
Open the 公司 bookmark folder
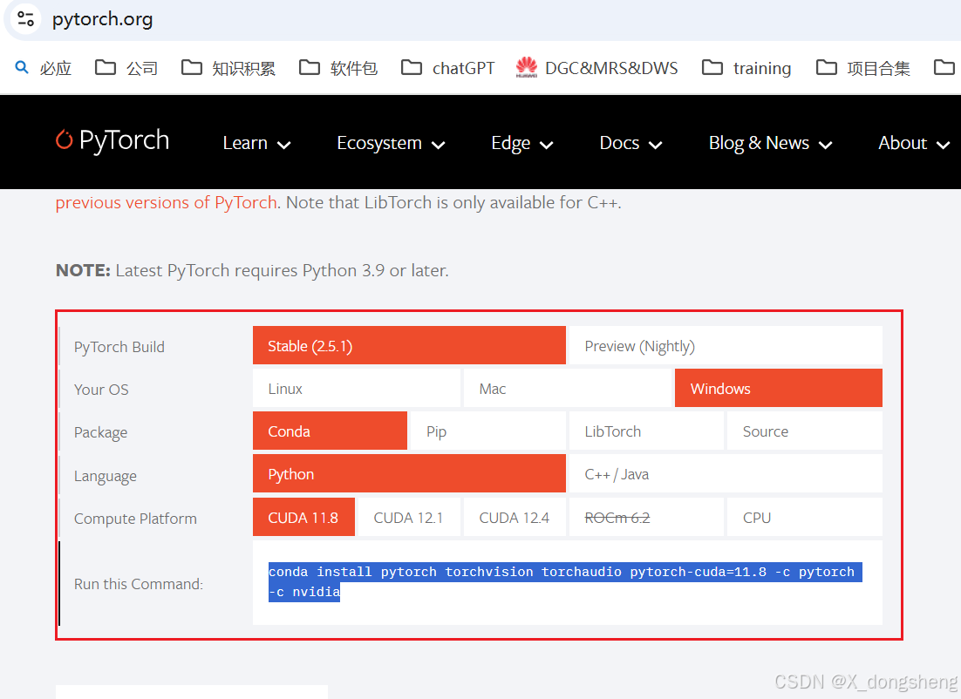click(126, 68)
